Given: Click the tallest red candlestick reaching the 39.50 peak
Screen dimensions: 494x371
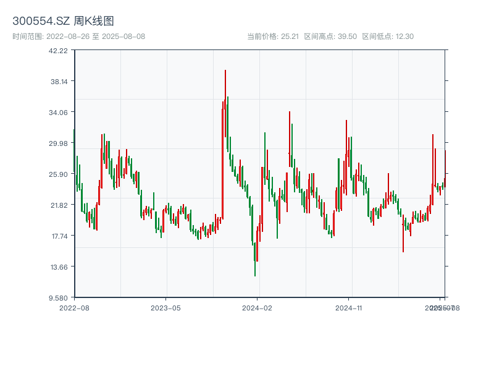Looking at the screenshot, I should coord(225,103).
